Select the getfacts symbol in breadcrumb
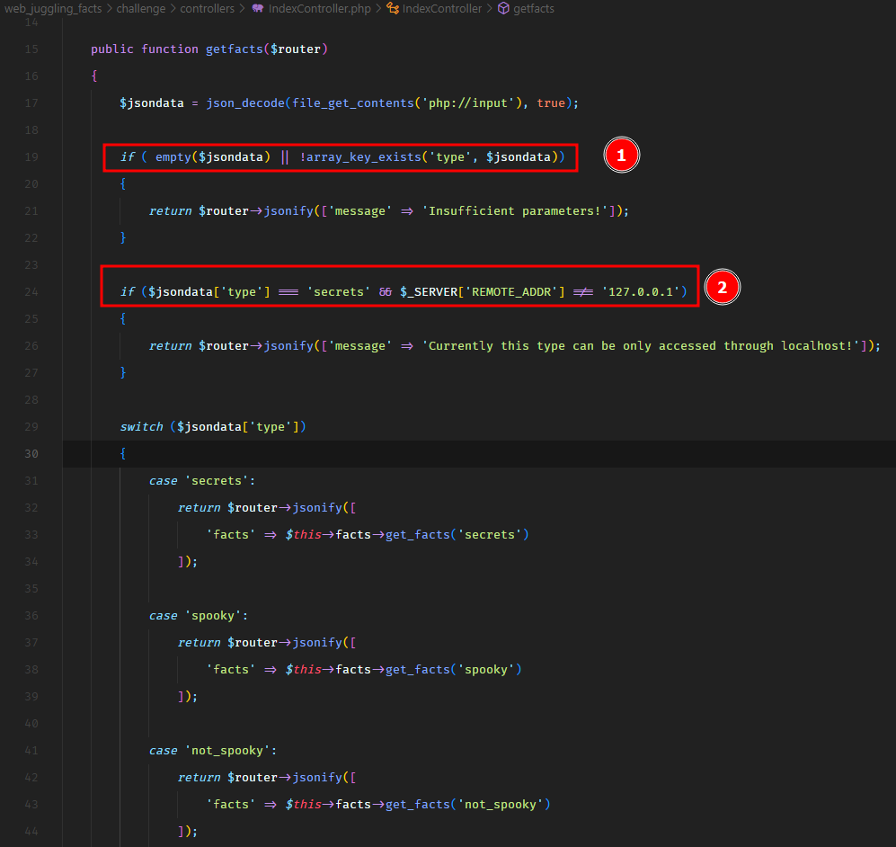The height and width of the screenshot is (847, 896). pyautogui.click(x=534, y=8)
